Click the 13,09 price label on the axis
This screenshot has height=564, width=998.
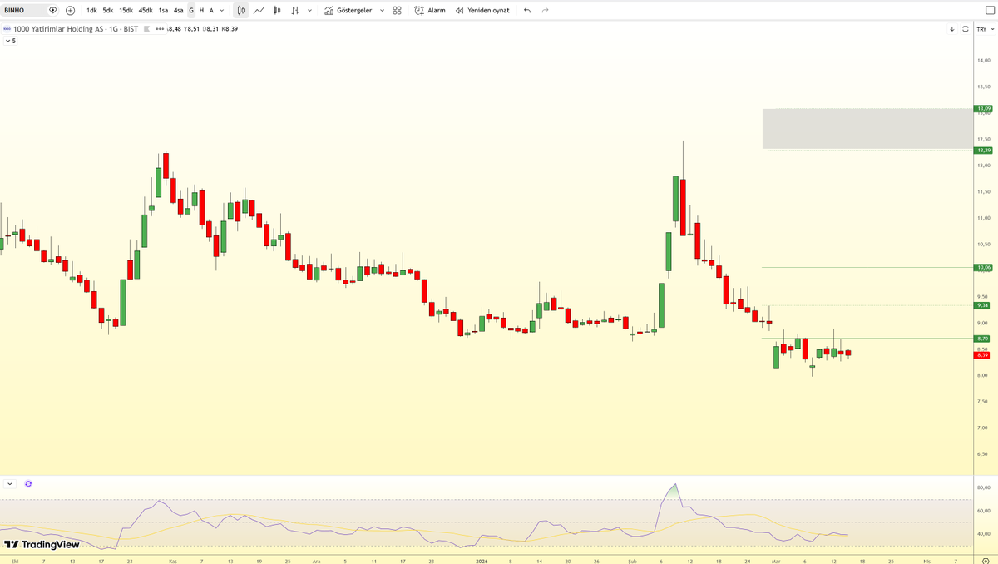(983, 108)
